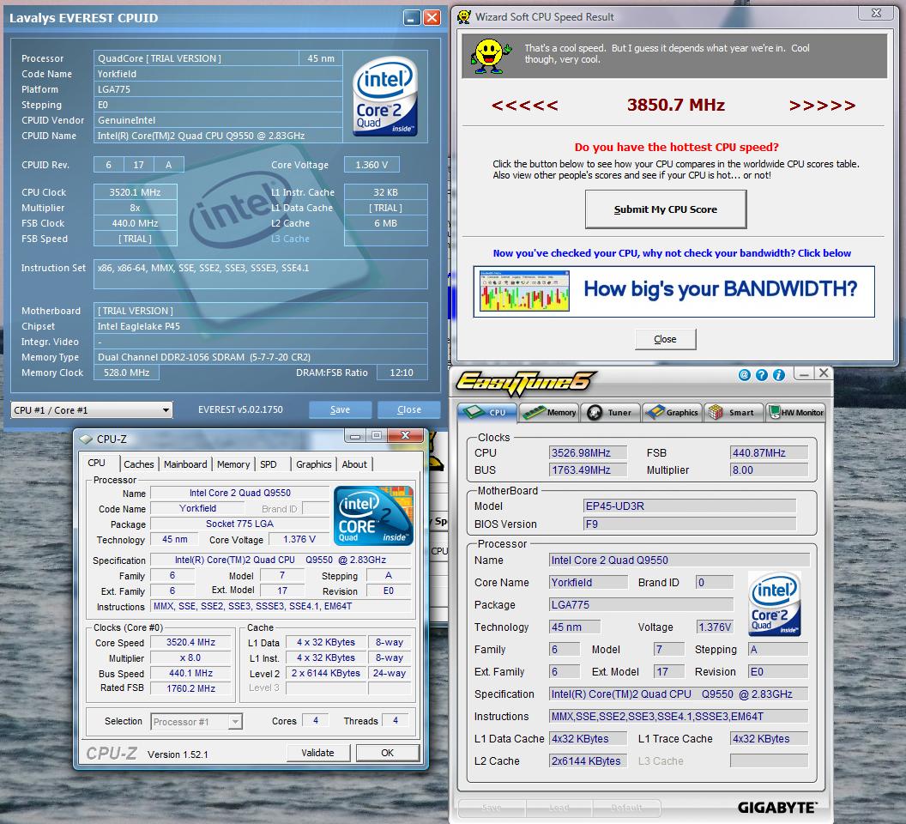Open the Smart tab in EasyTune6
Image resolution: width=906 pixels, height=824 pixels.
[x=734, y=412]
